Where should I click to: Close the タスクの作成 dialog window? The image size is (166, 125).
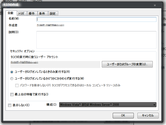(155, 5)
